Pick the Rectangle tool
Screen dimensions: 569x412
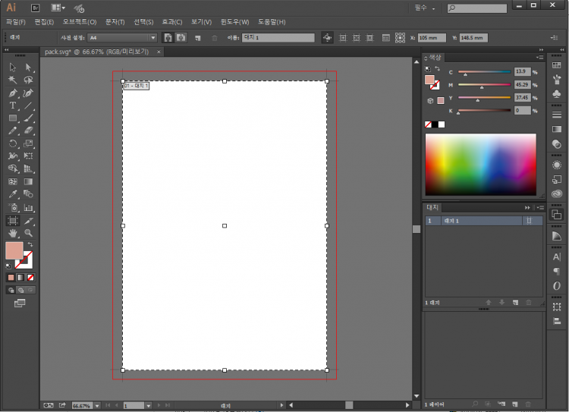13,118
